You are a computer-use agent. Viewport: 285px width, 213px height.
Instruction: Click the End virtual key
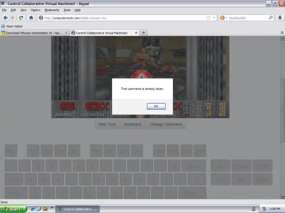[241, 179]
